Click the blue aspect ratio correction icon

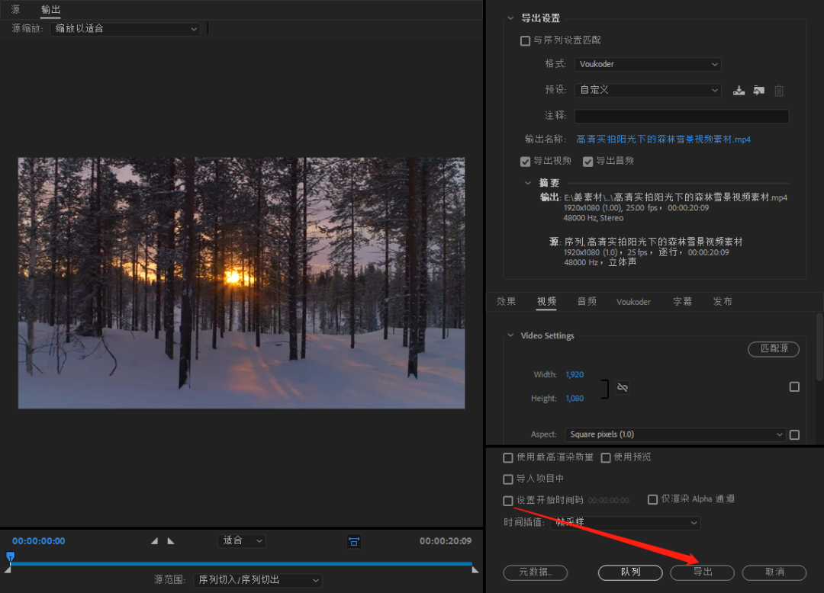click(354, 541)
